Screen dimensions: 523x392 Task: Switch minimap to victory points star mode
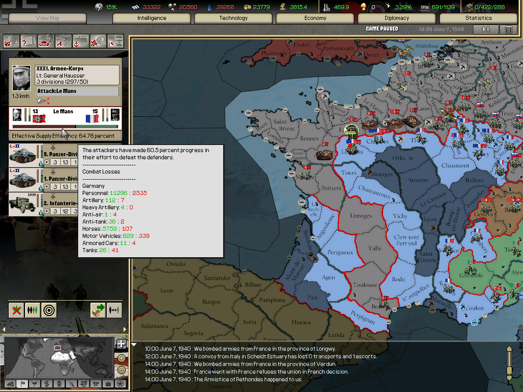(121, 384)
